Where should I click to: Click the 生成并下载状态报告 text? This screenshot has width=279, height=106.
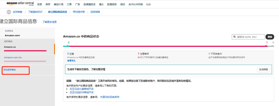coord(86,70)
